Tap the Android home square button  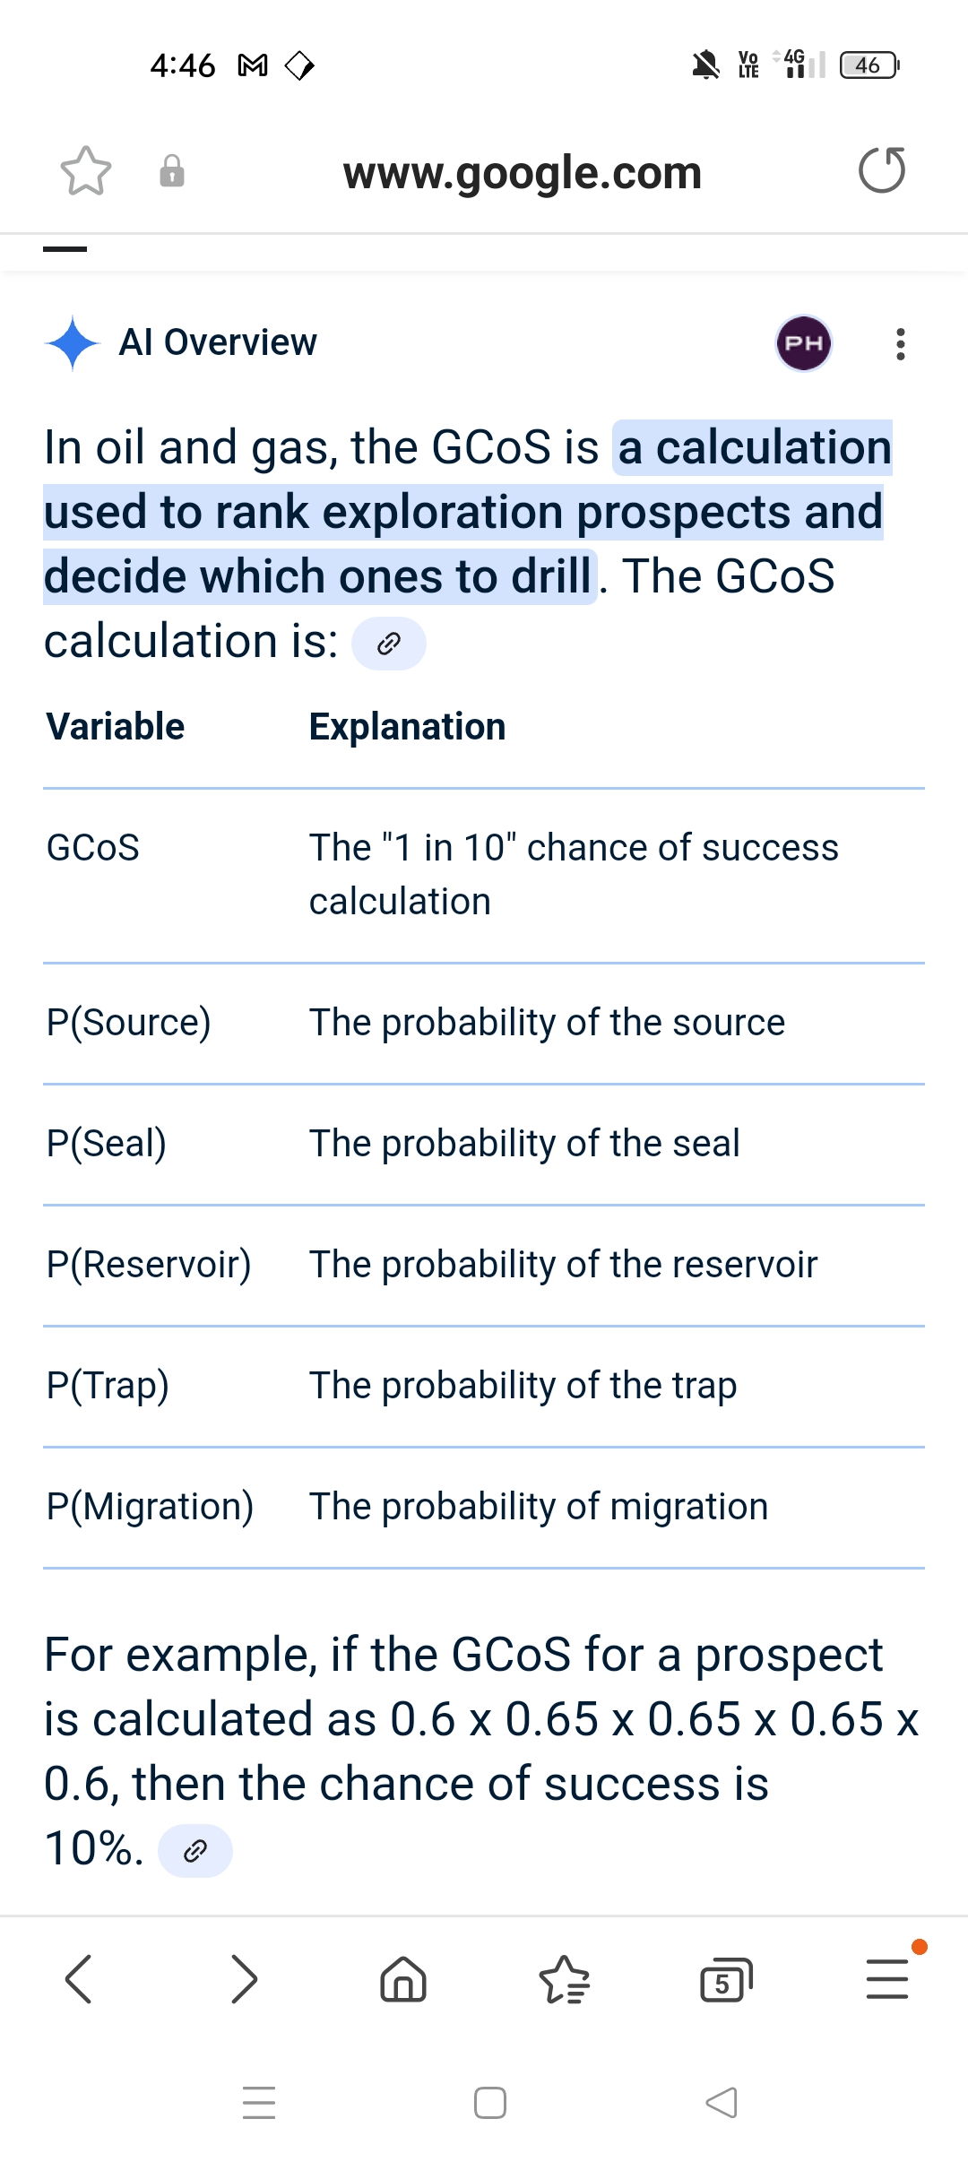point(490,2103)
